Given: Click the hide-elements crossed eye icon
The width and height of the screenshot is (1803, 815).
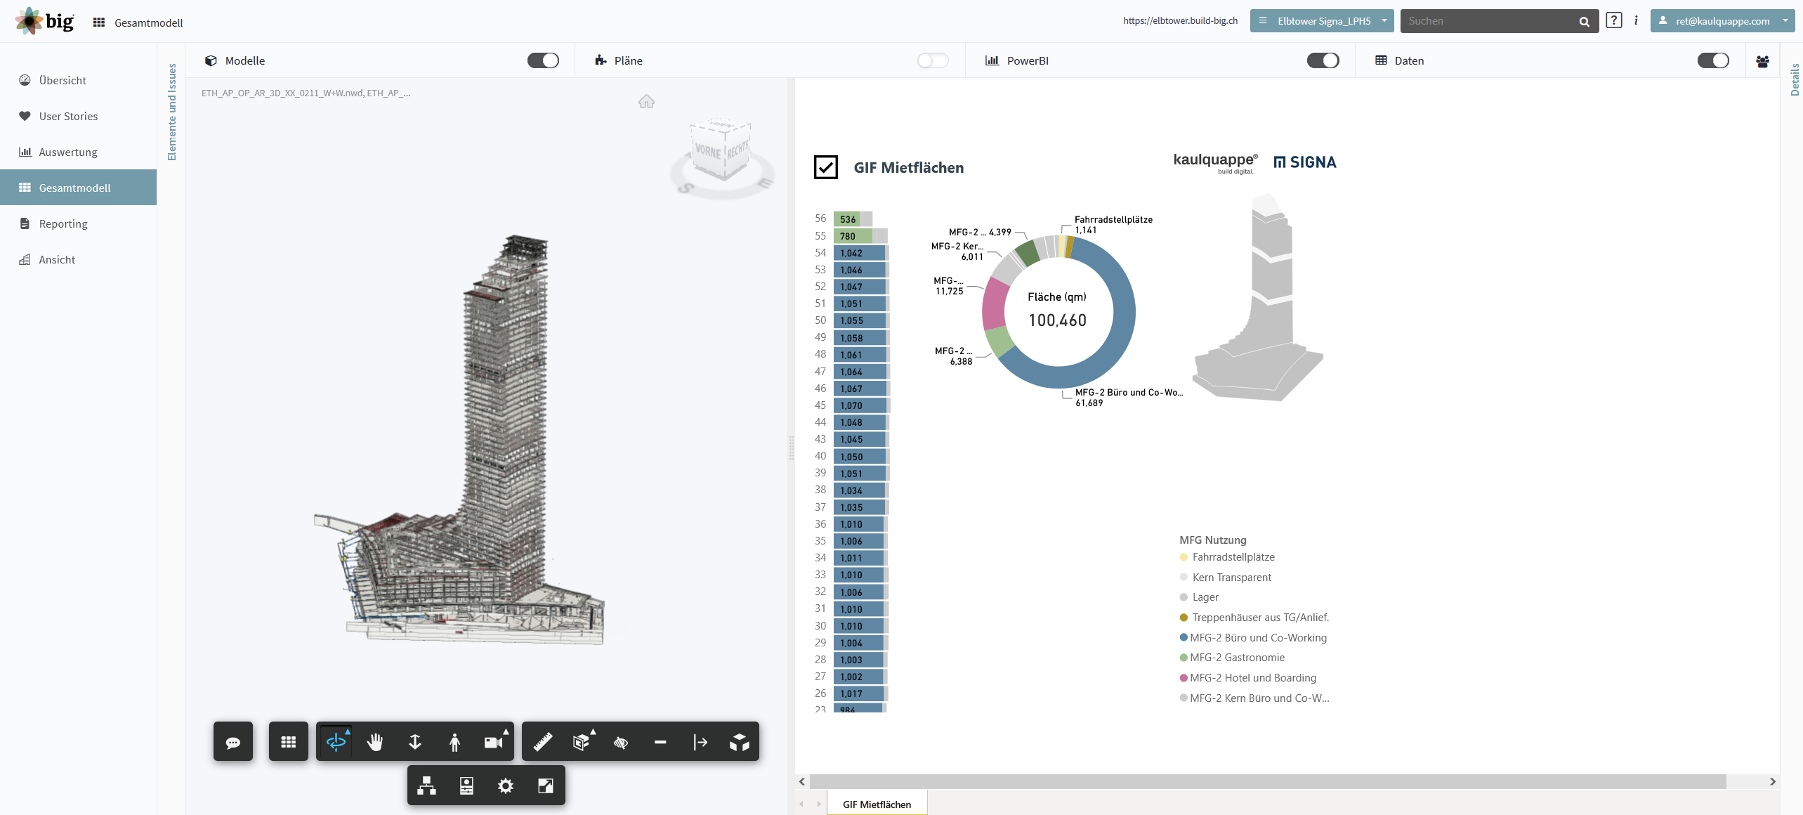Looking at the screenshot, I should tap(621, 742).
